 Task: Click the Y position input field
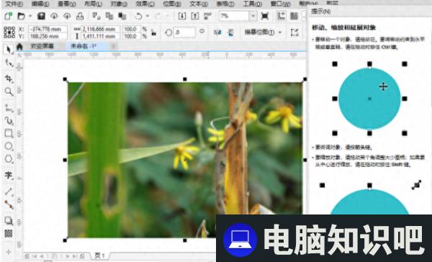click(x=48, y=36)
